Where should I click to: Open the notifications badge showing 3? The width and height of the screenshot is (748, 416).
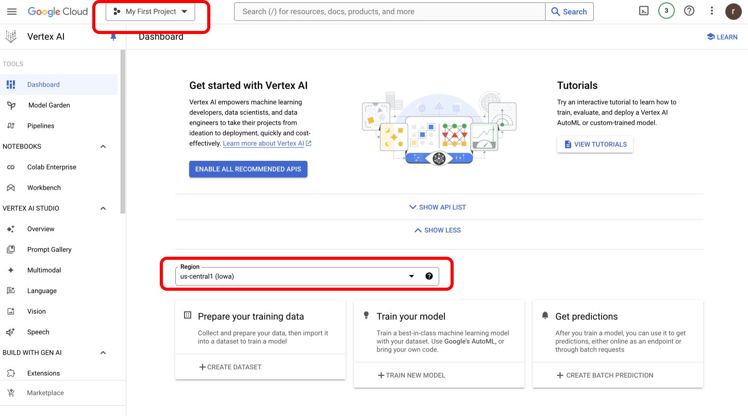tap(667, 11)
